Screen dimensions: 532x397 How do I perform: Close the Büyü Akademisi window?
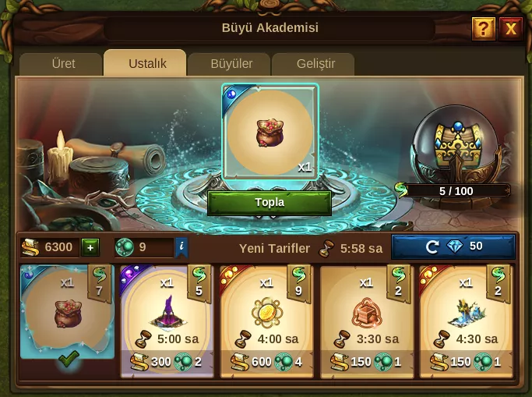(511, 29)
